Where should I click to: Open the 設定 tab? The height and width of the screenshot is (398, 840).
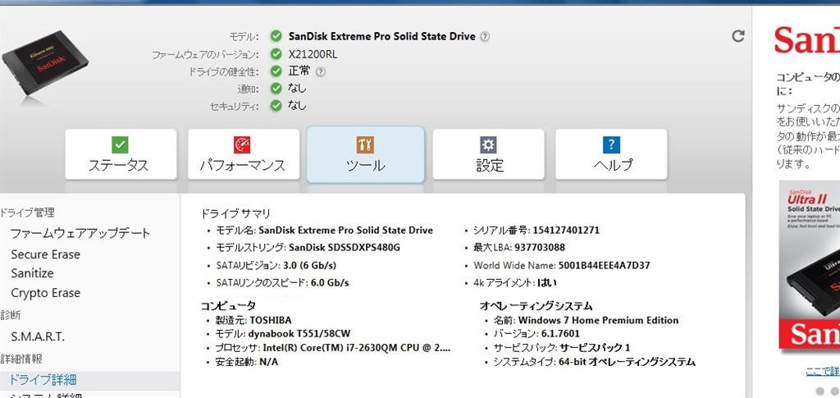point(488,154)
